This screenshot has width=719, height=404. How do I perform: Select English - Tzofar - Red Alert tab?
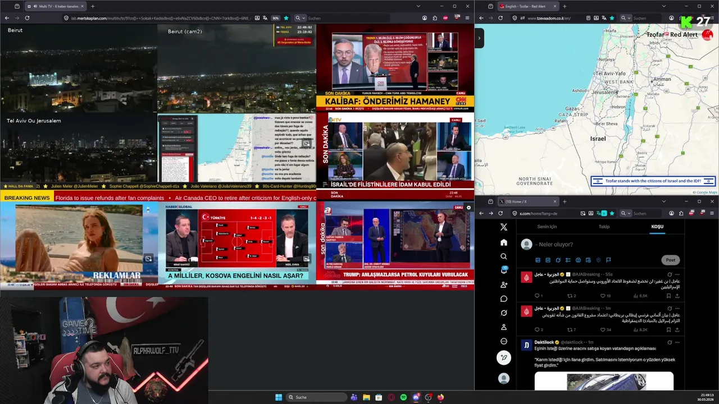528,6
